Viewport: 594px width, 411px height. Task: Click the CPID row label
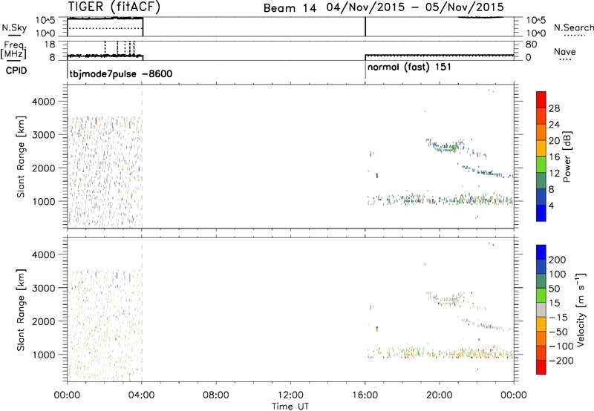16,70
